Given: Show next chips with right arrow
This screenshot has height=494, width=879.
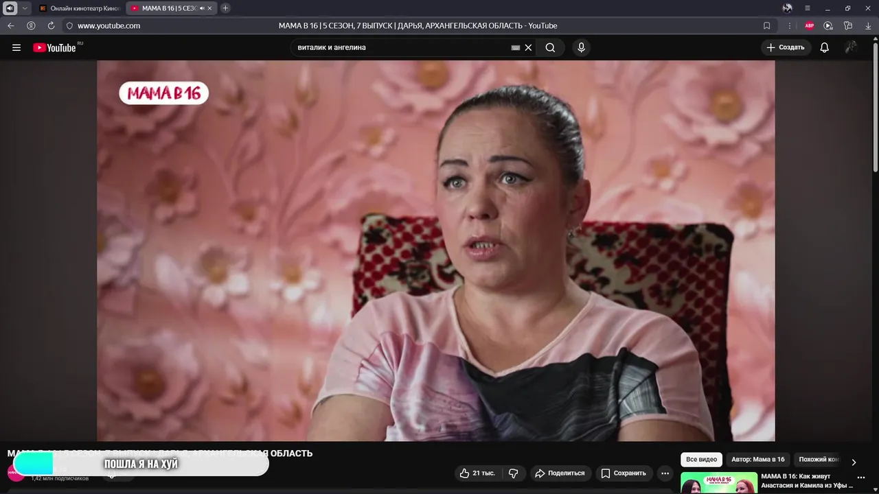Looking at the screenshot, I should tap(854, 462).
